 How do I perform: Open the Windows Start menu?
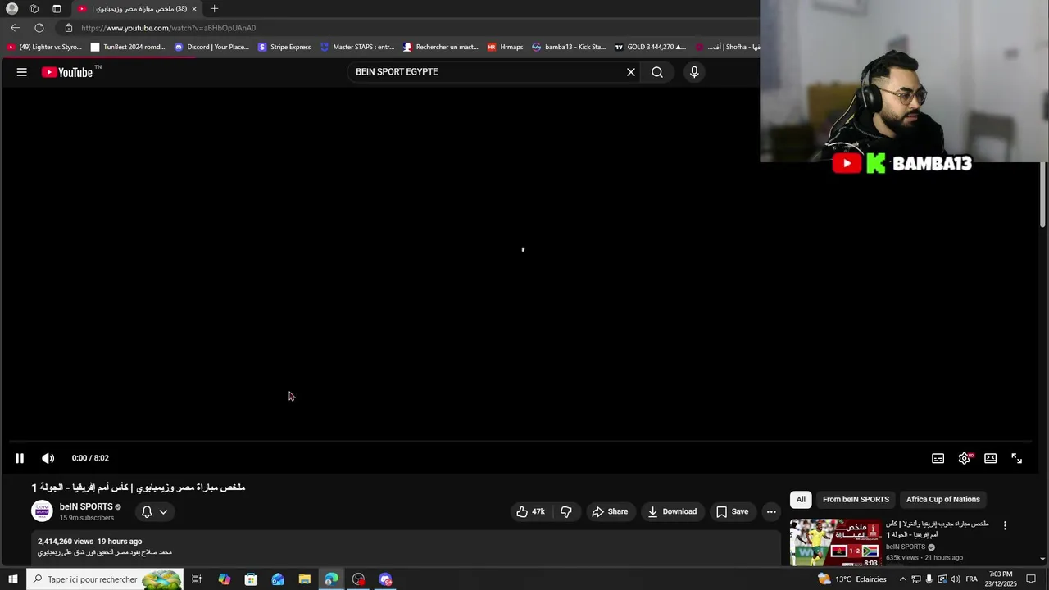coord(12,579)
